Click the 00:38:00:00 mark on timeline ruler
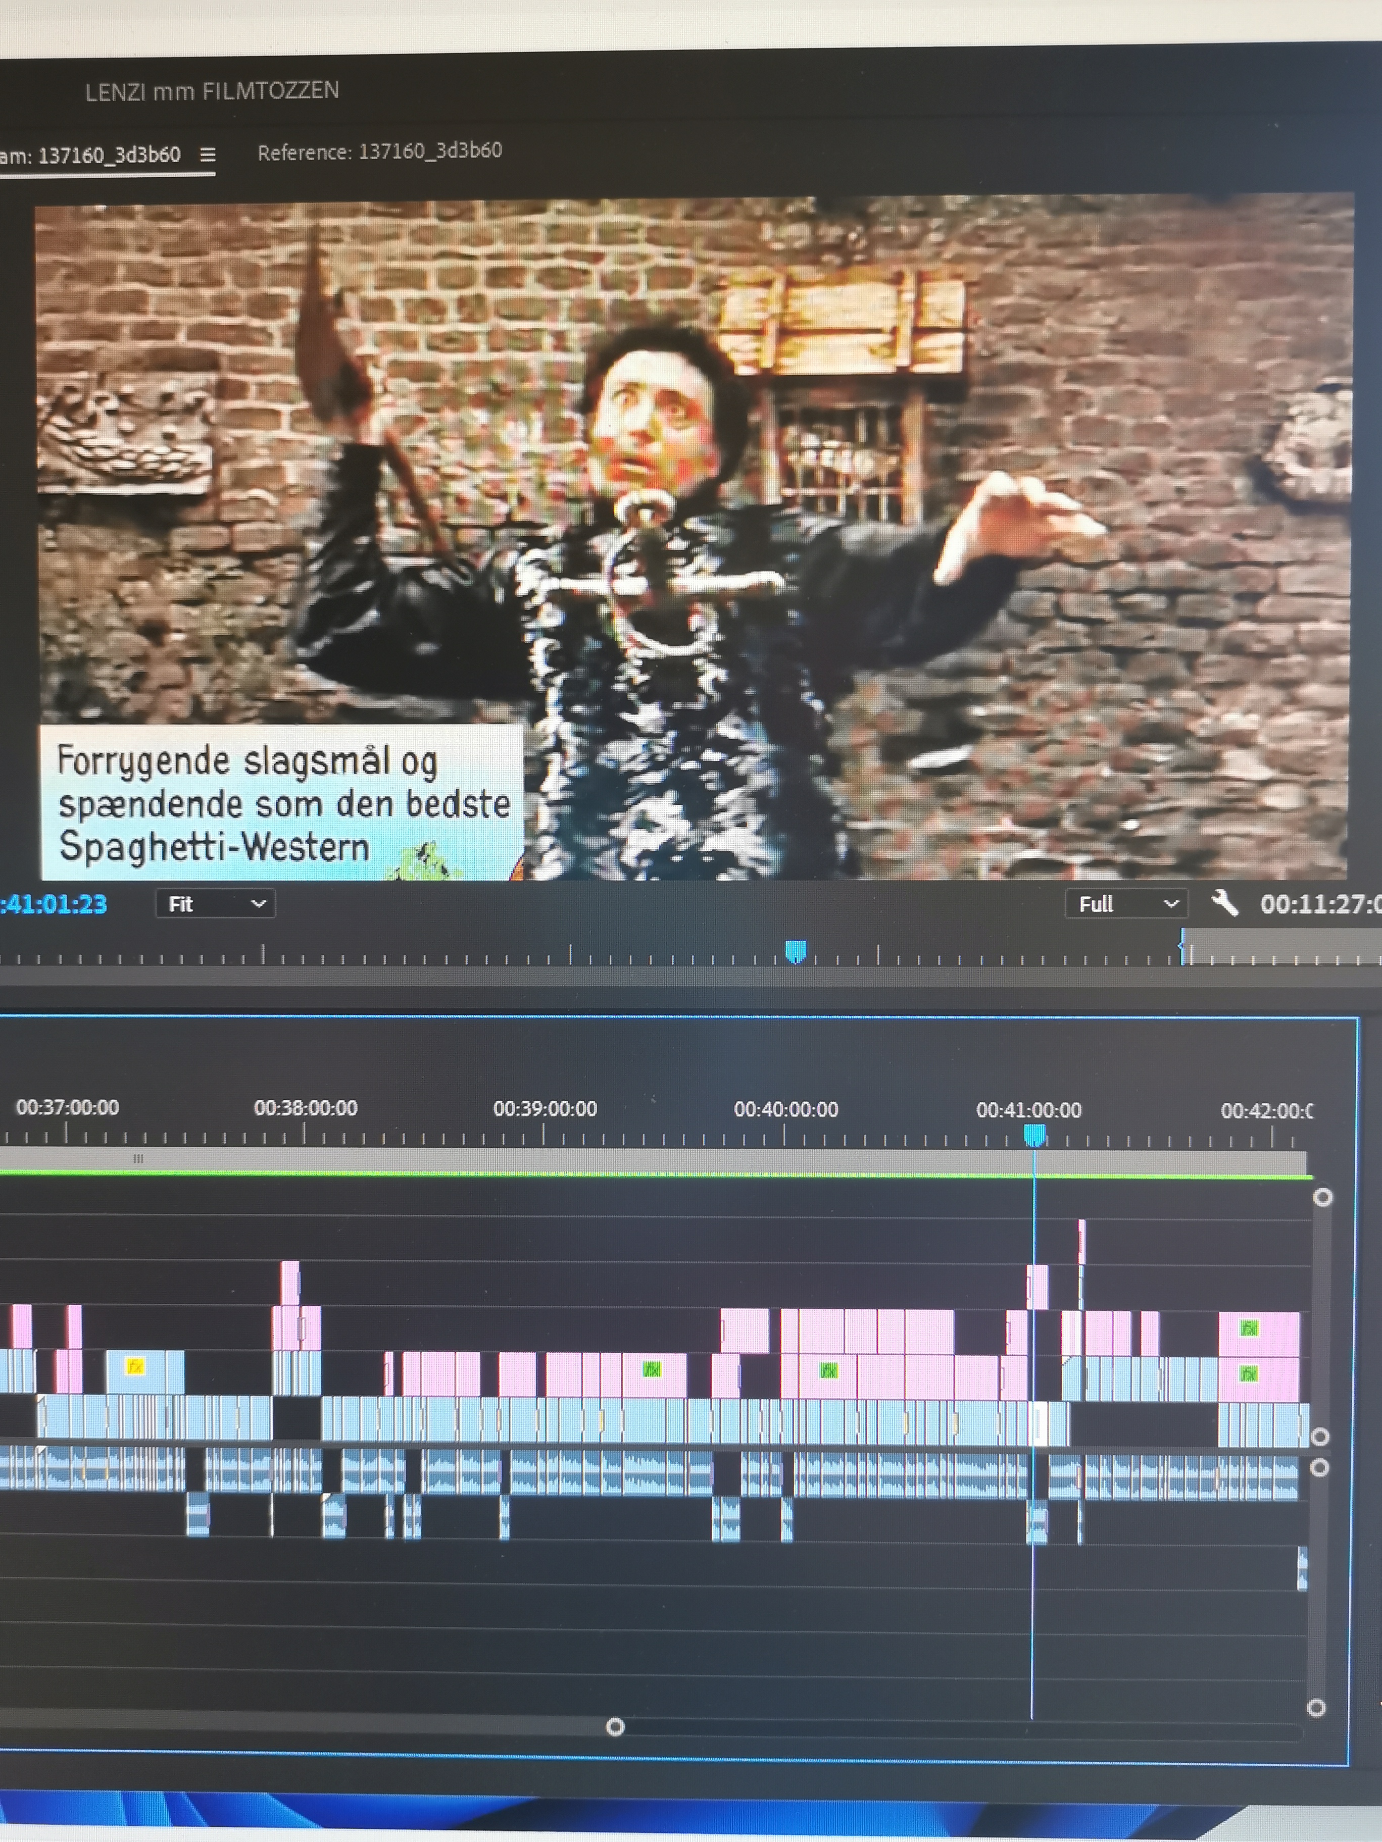Screen dimensions: 1382x1842 (305, 1108)
